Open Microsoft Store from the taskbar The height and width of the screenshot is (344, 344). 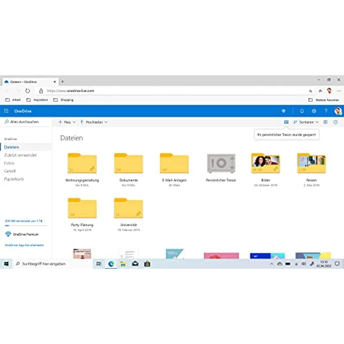pyautogui.click(x=147, y=264)
